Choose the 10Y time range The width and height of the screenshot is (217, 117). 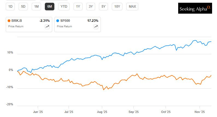point(117,6)
